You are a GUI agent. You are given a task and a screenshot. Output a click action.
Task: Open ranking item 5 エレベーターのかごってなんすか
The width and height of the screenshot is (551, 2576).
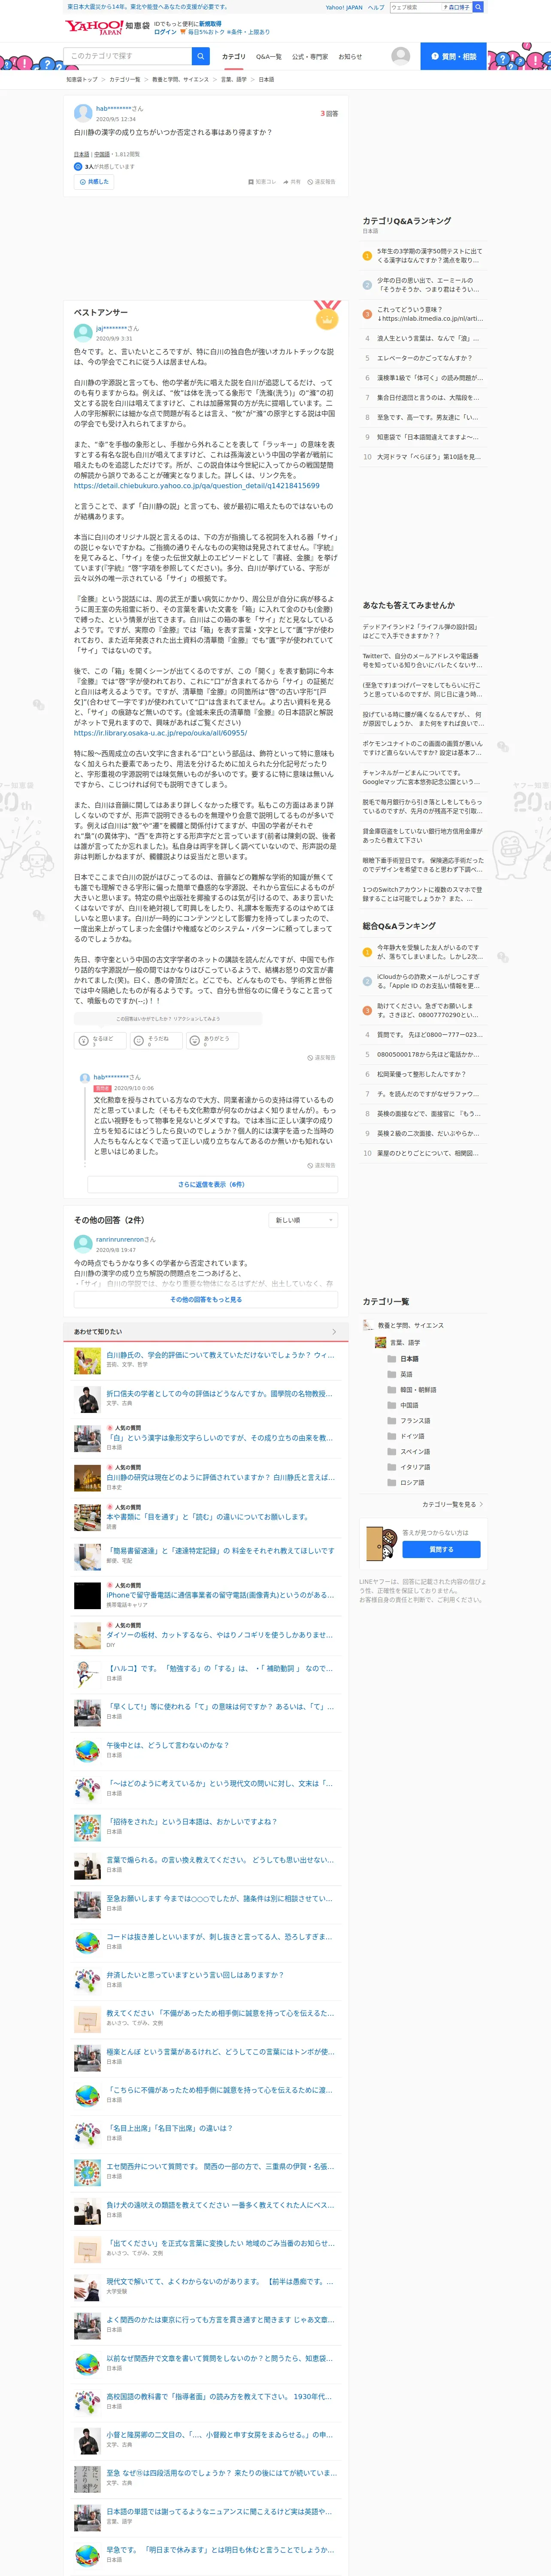tap(424, 357)
